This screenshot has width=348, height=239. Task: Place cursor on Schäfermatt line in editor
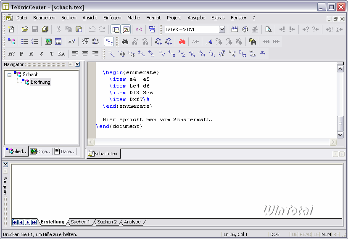(x=158, y=119)
